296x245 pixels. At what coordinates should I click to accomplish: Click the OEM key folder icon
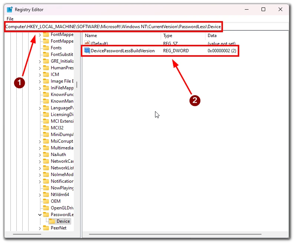click(x=46, y=201)
